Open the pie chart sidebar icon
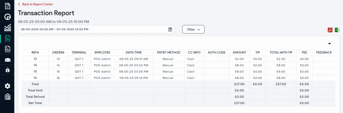343x113 pixels. coord(7,17)
